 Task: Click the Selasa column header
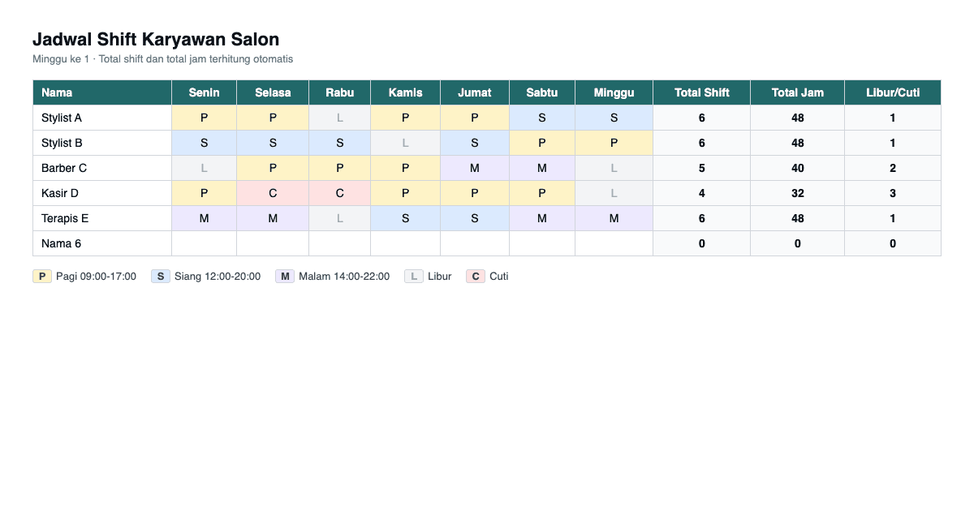pos(273,92)
